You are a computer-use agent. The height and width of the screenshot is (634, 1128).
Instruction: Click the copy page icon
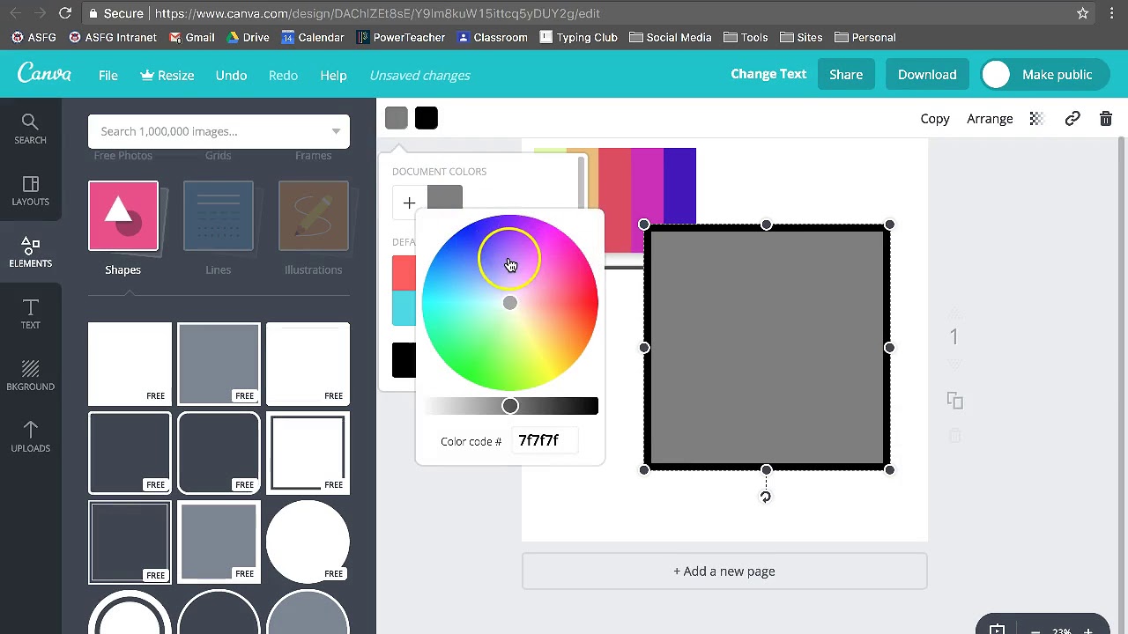click(x=954, y=401)
